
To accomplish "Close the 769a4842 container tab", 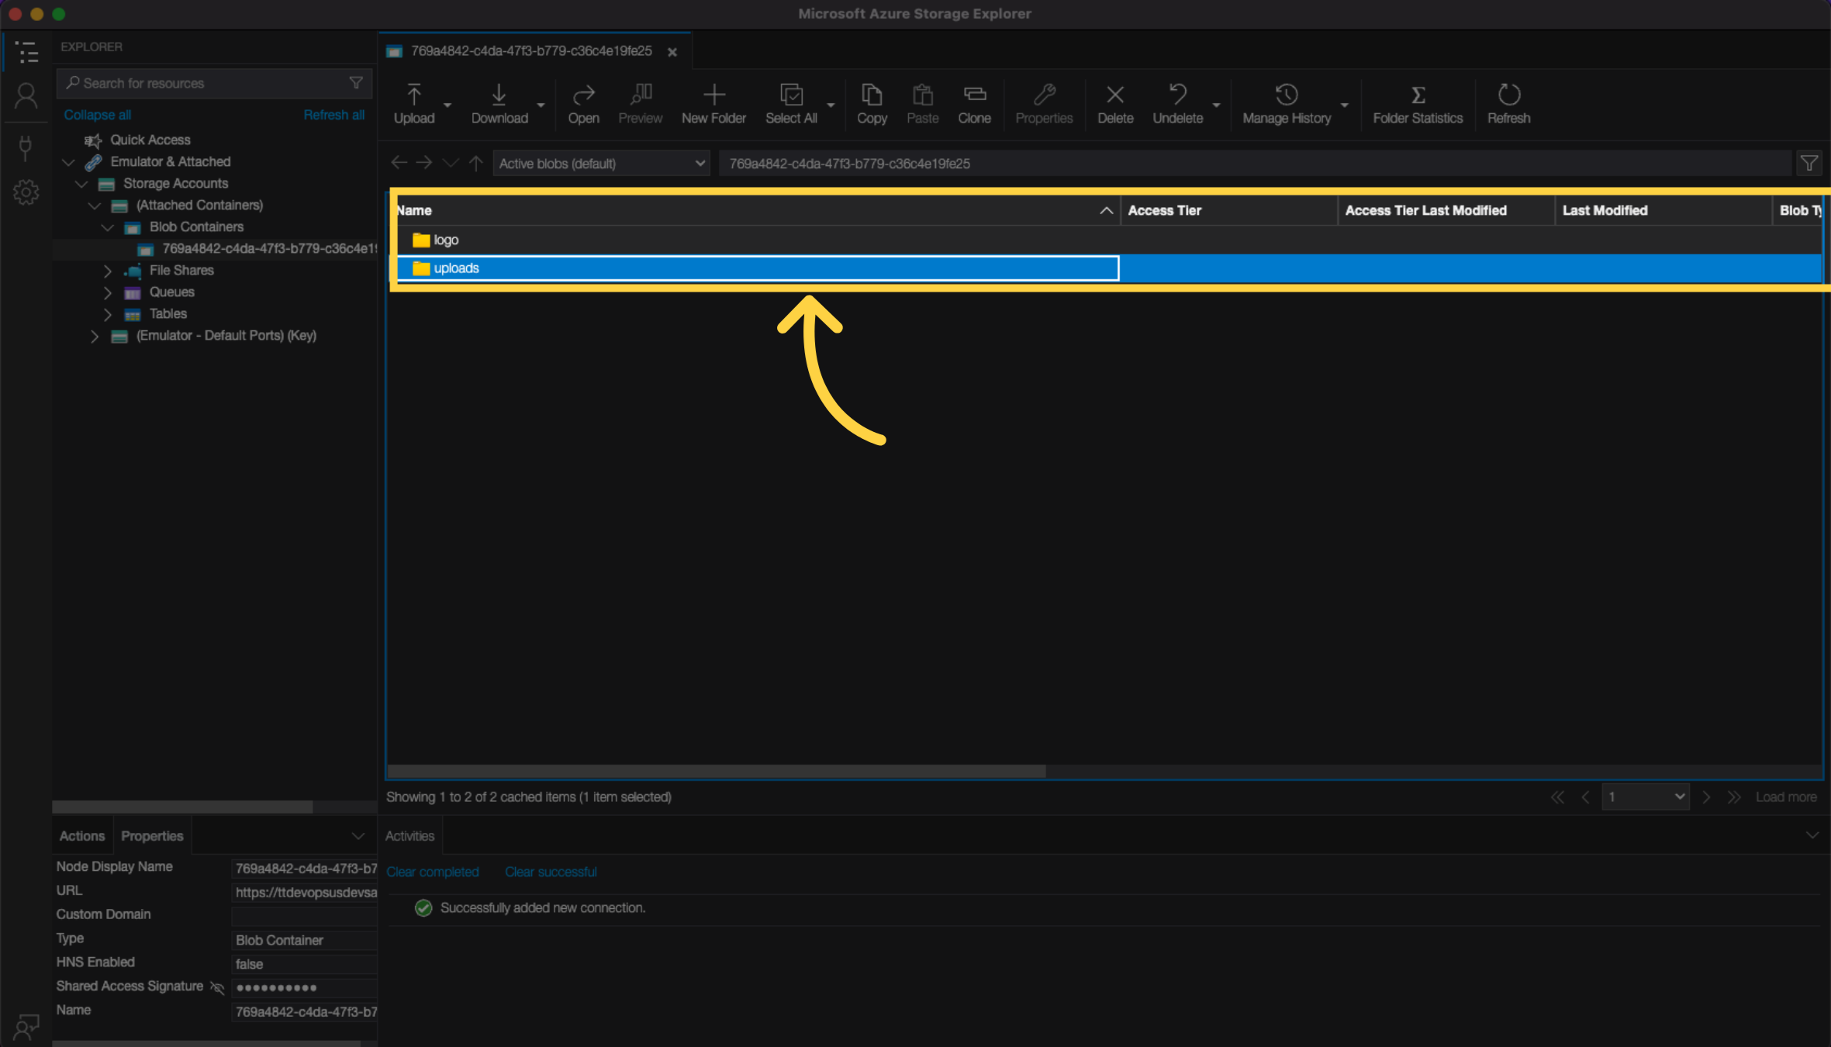I will 672,52.
